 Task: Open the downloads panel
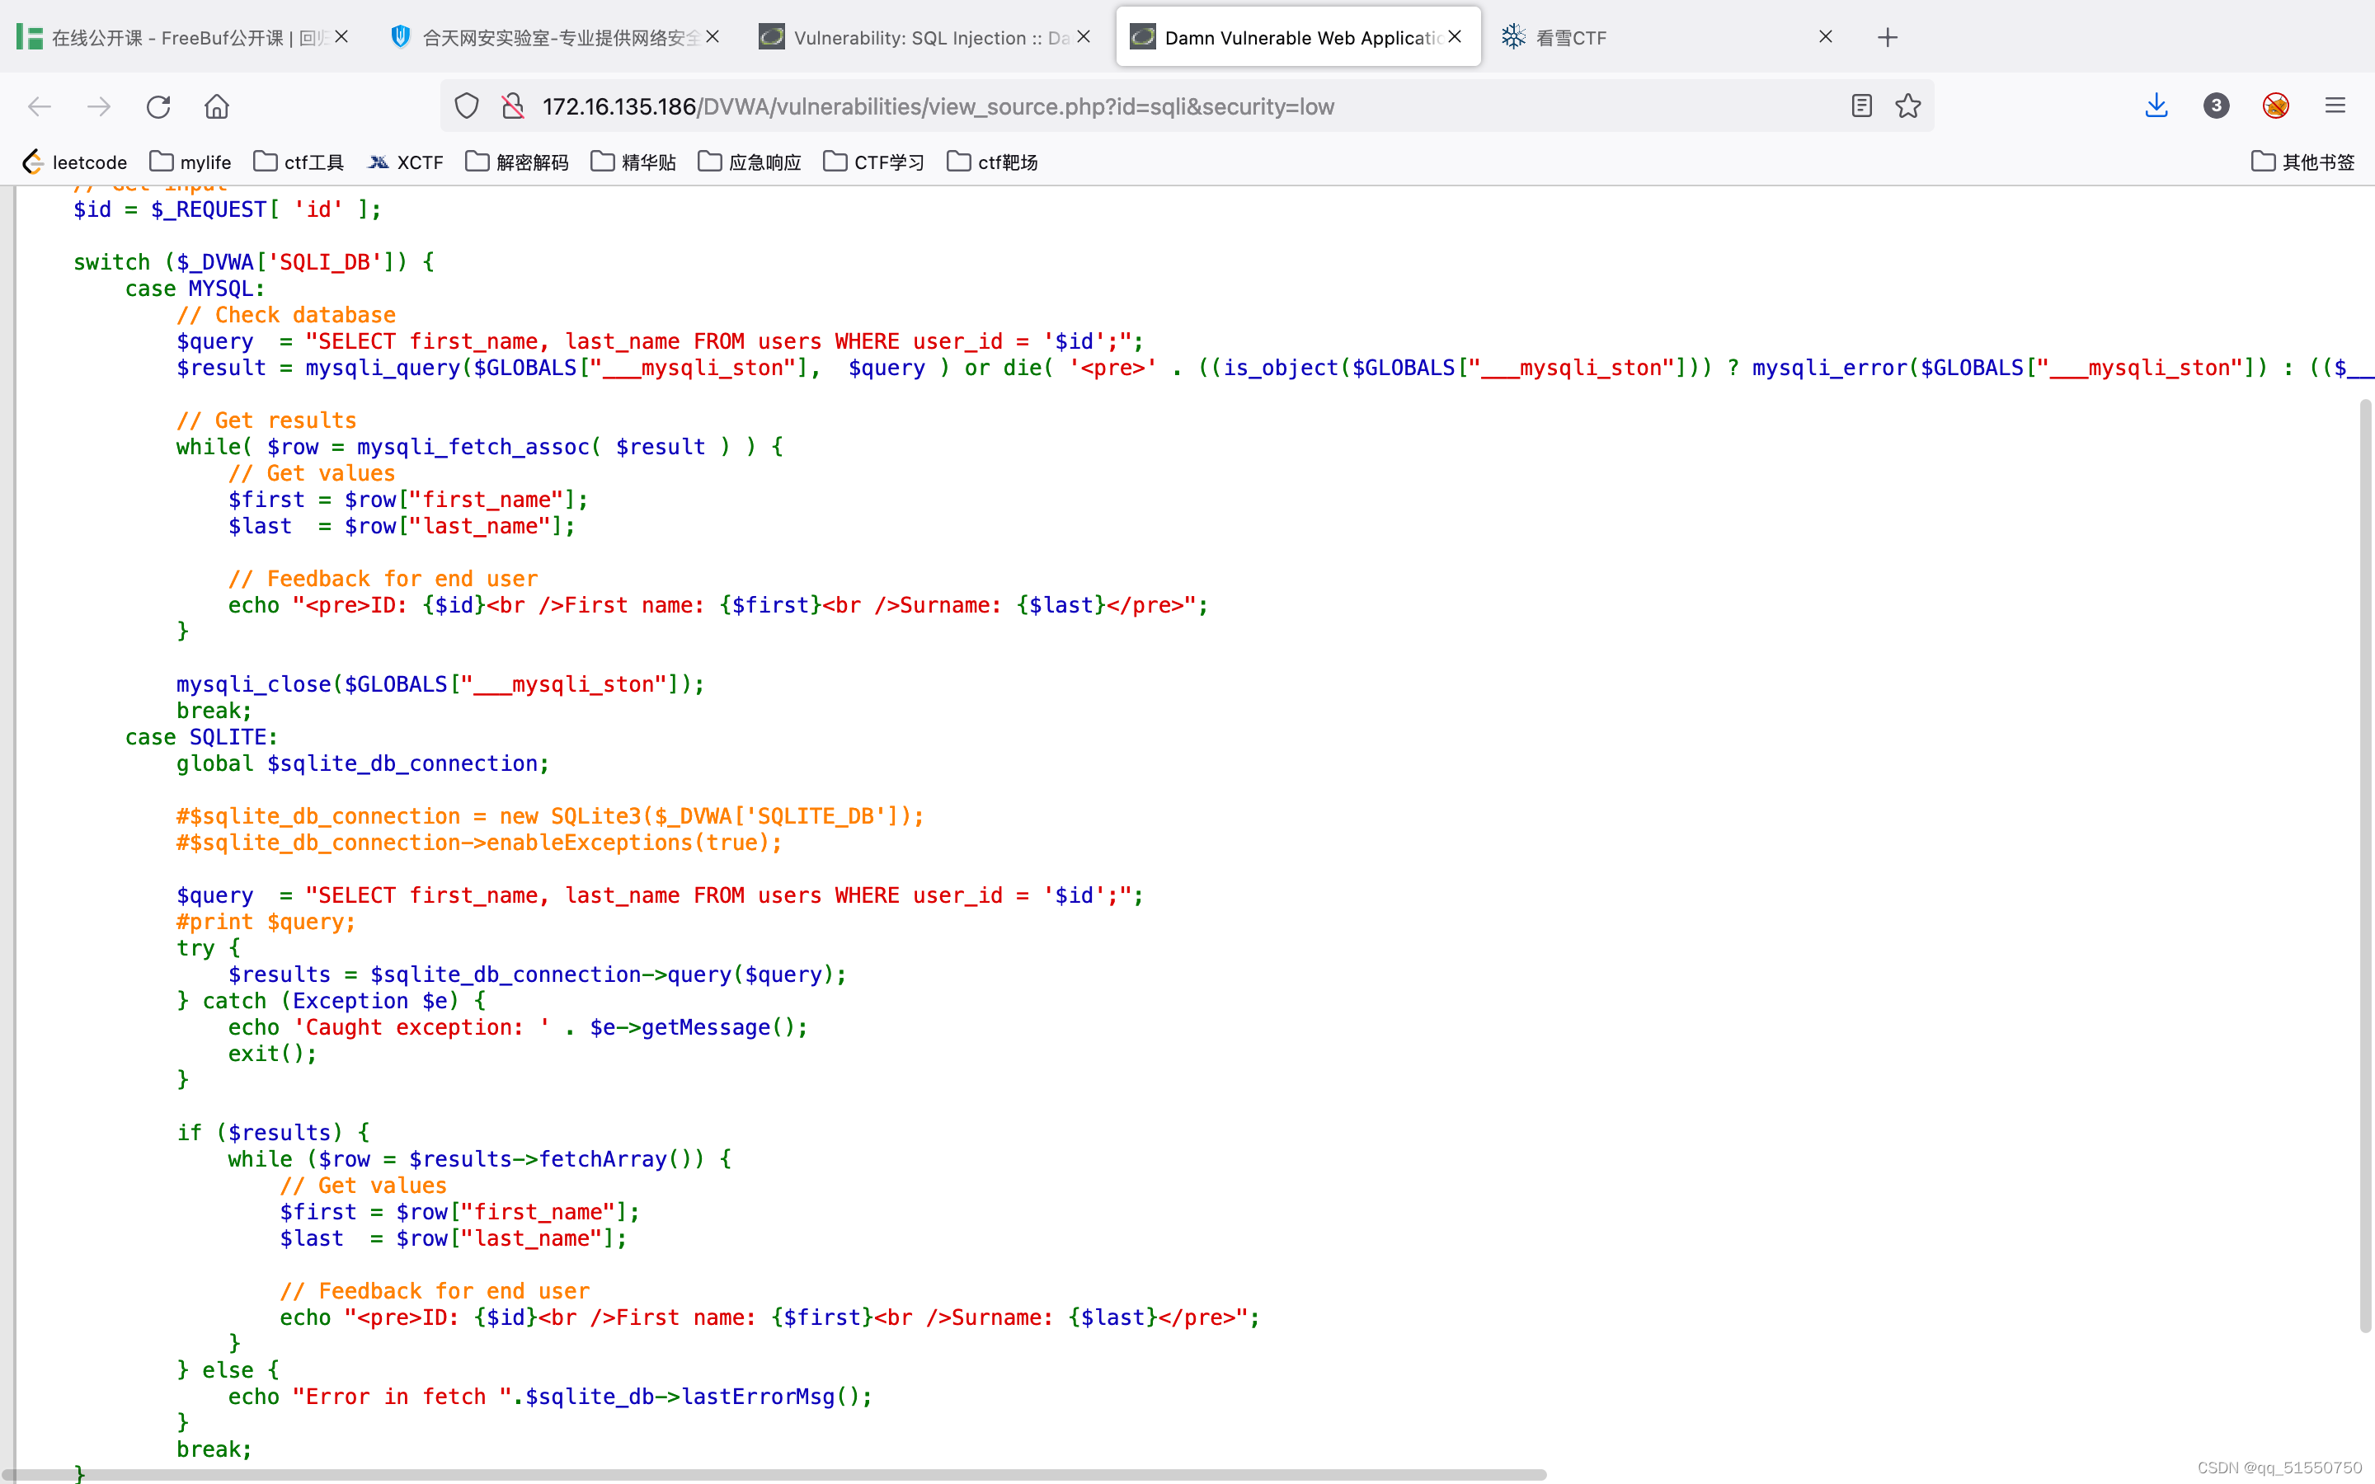point(2156,106)
